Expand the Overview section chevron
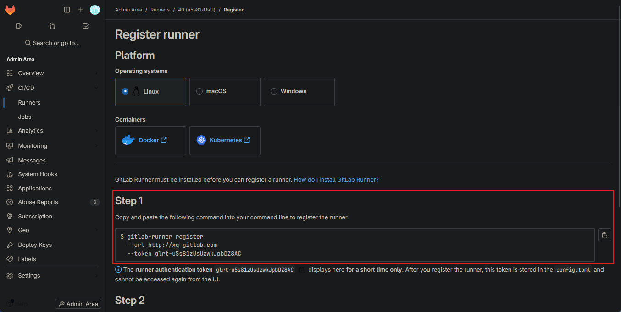Viewport: 621px width, 312px height. pyautogui.click(x=96, y=73)
